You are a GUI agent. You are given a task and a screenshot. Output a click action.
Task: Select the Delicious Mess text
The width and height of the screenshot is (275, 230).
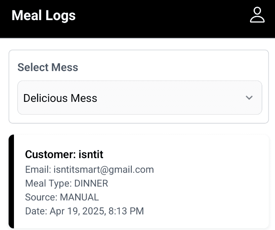pyautogui.click(x=60, y=98)
